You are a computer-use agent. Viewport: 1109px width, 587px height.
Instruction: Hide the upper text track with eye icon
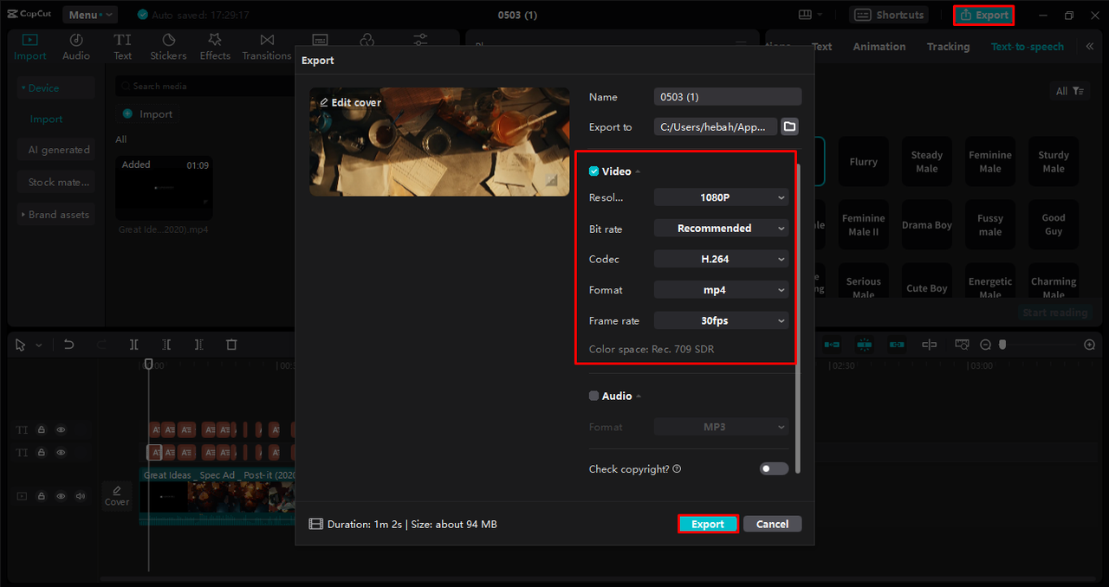[61, 429]
